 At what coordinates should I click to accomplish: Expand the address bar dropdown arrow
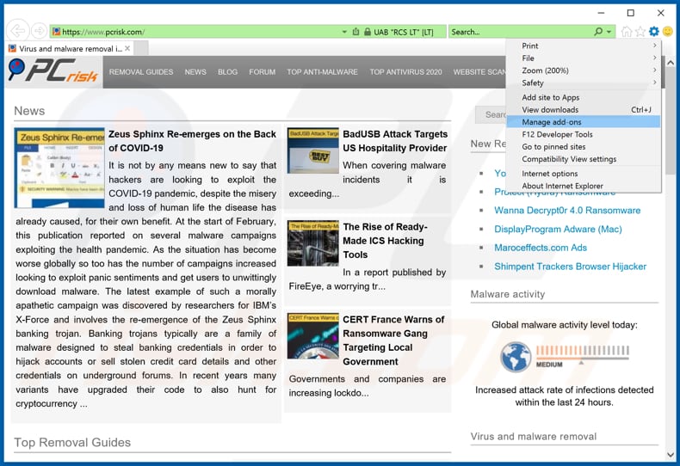344,32
